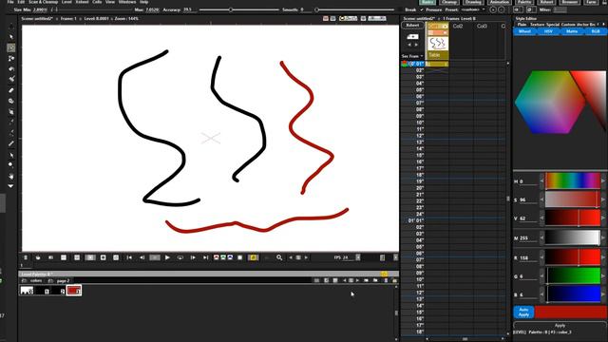Open the Edit menu

[x=21, y=2]
